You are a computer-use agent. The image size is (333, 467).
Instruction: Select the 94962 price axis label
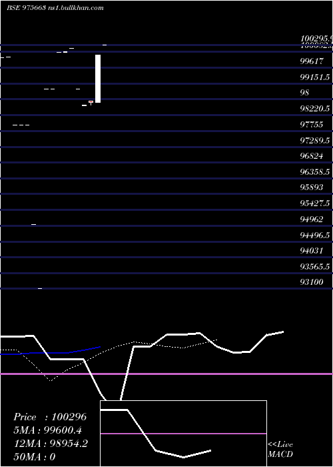(311, 219)
